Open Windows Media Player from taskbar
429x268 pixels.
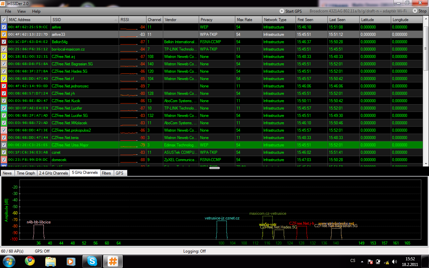(71, 261)
